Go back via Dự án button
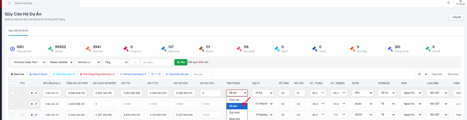 coord(456,17)
